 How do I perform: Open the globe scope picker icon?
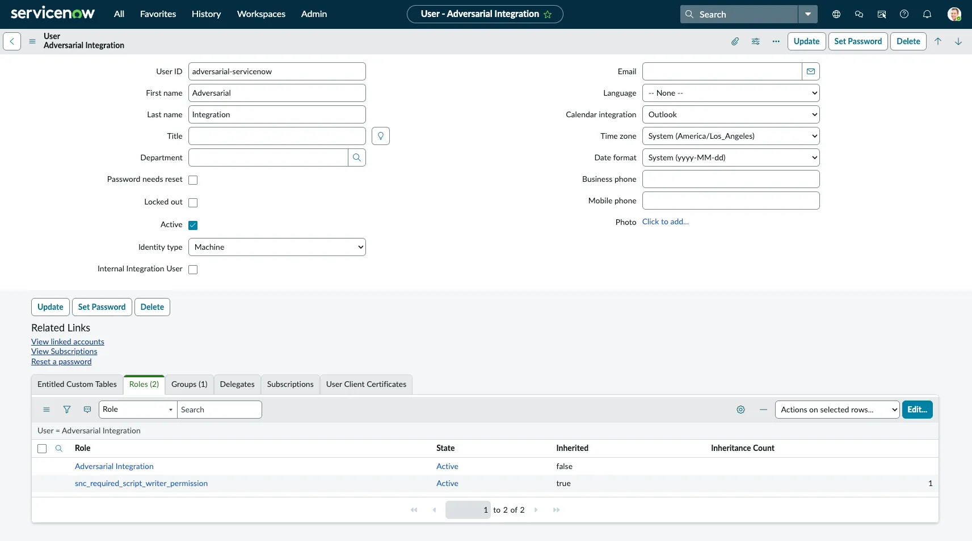[x=836, y=14]
